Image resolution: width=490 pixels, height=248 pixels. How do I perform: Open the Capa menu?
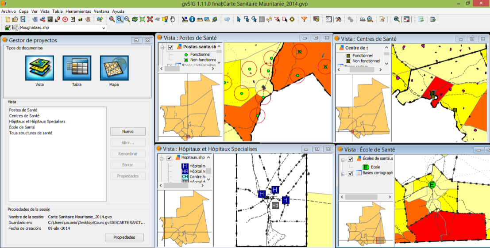[23, 11]
